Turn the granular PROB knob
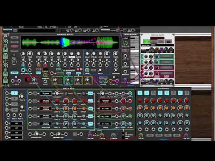This screenshot has width=215, height=161. click(30, 54)
